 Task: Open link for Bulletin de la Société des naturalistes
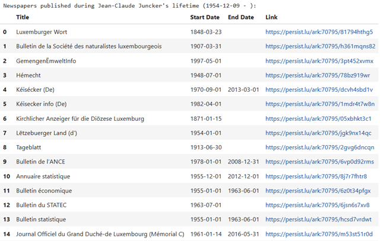click(320, 46)
